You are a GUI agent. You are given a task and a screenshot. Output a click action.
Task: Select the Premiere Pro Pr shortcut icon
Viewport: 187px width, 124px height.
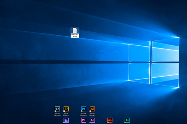84,120
